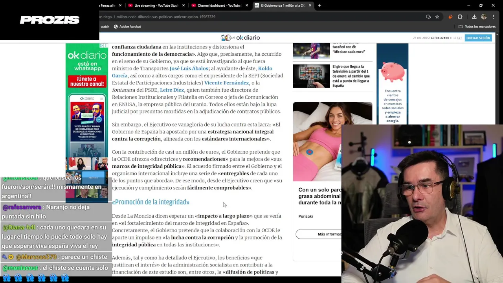Close the Channel dashboard tab
Screen dimensions: 503x283
pos(247,6)
